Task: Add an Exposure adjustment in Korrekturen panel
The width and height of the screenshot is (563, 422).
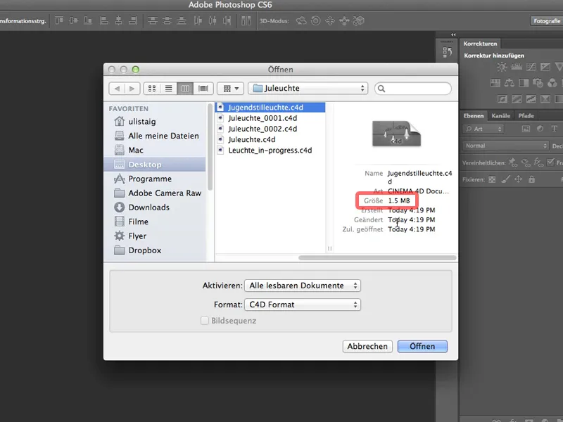Action: (545, 67)
